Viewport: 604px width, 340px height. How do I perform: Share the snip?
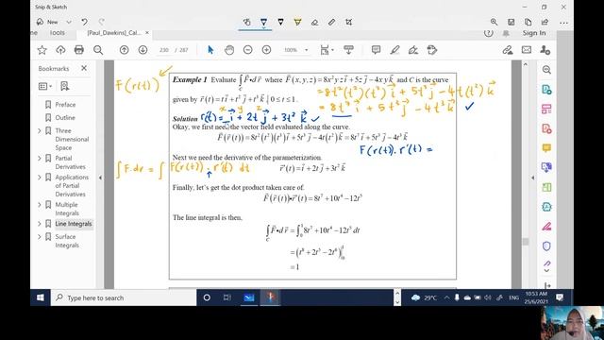click(545, 23)
